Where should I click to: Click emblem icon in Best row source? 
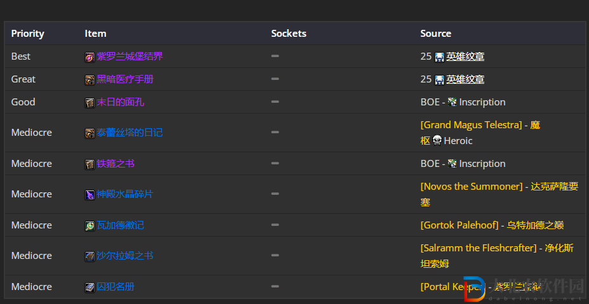point(439,57)
